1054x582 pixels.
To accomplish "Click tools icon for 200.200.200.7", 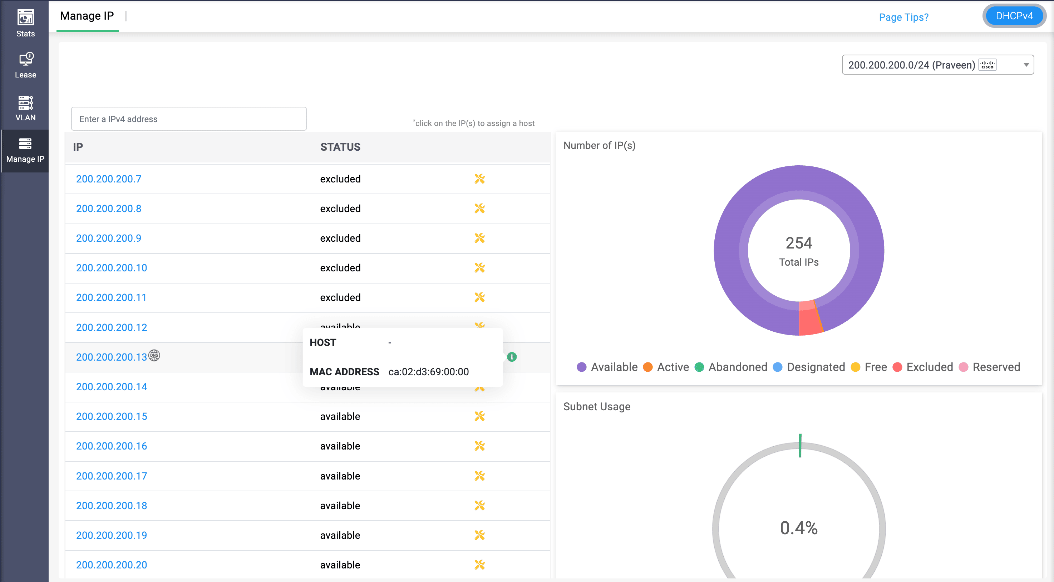I will click(x=479, y=179).
